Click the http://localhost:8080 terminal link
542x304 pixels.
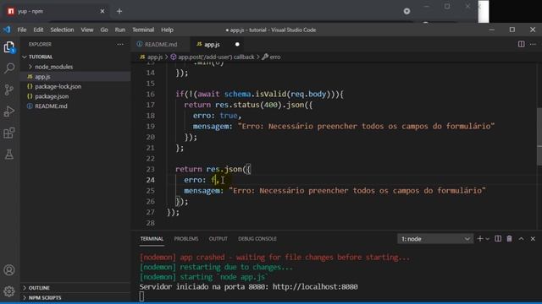click(x=315, y=286)
